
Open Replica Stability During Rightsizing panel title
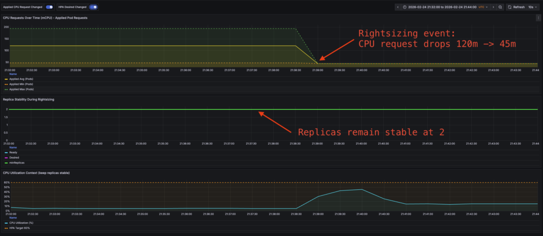coord(29,99)
